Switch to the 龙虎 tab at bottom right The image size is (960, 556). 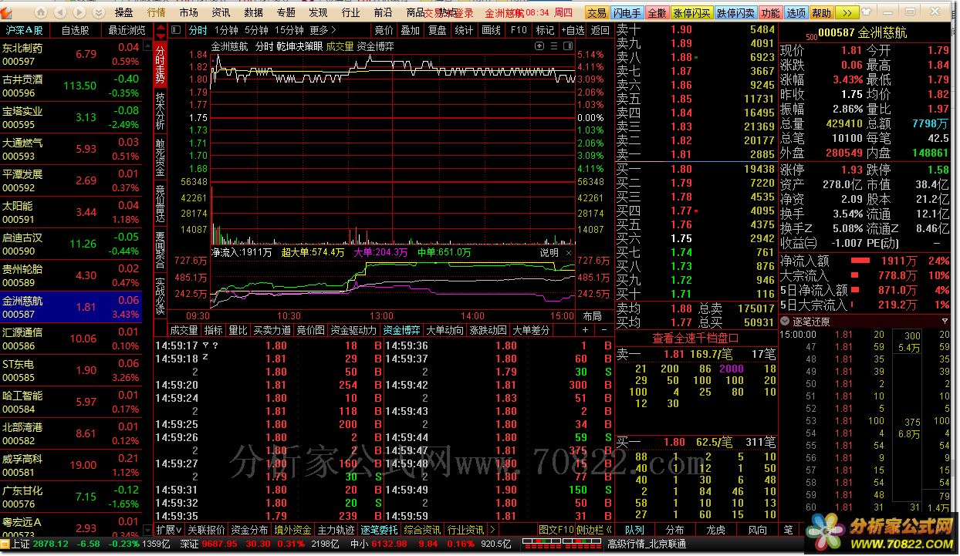point(715,530)
